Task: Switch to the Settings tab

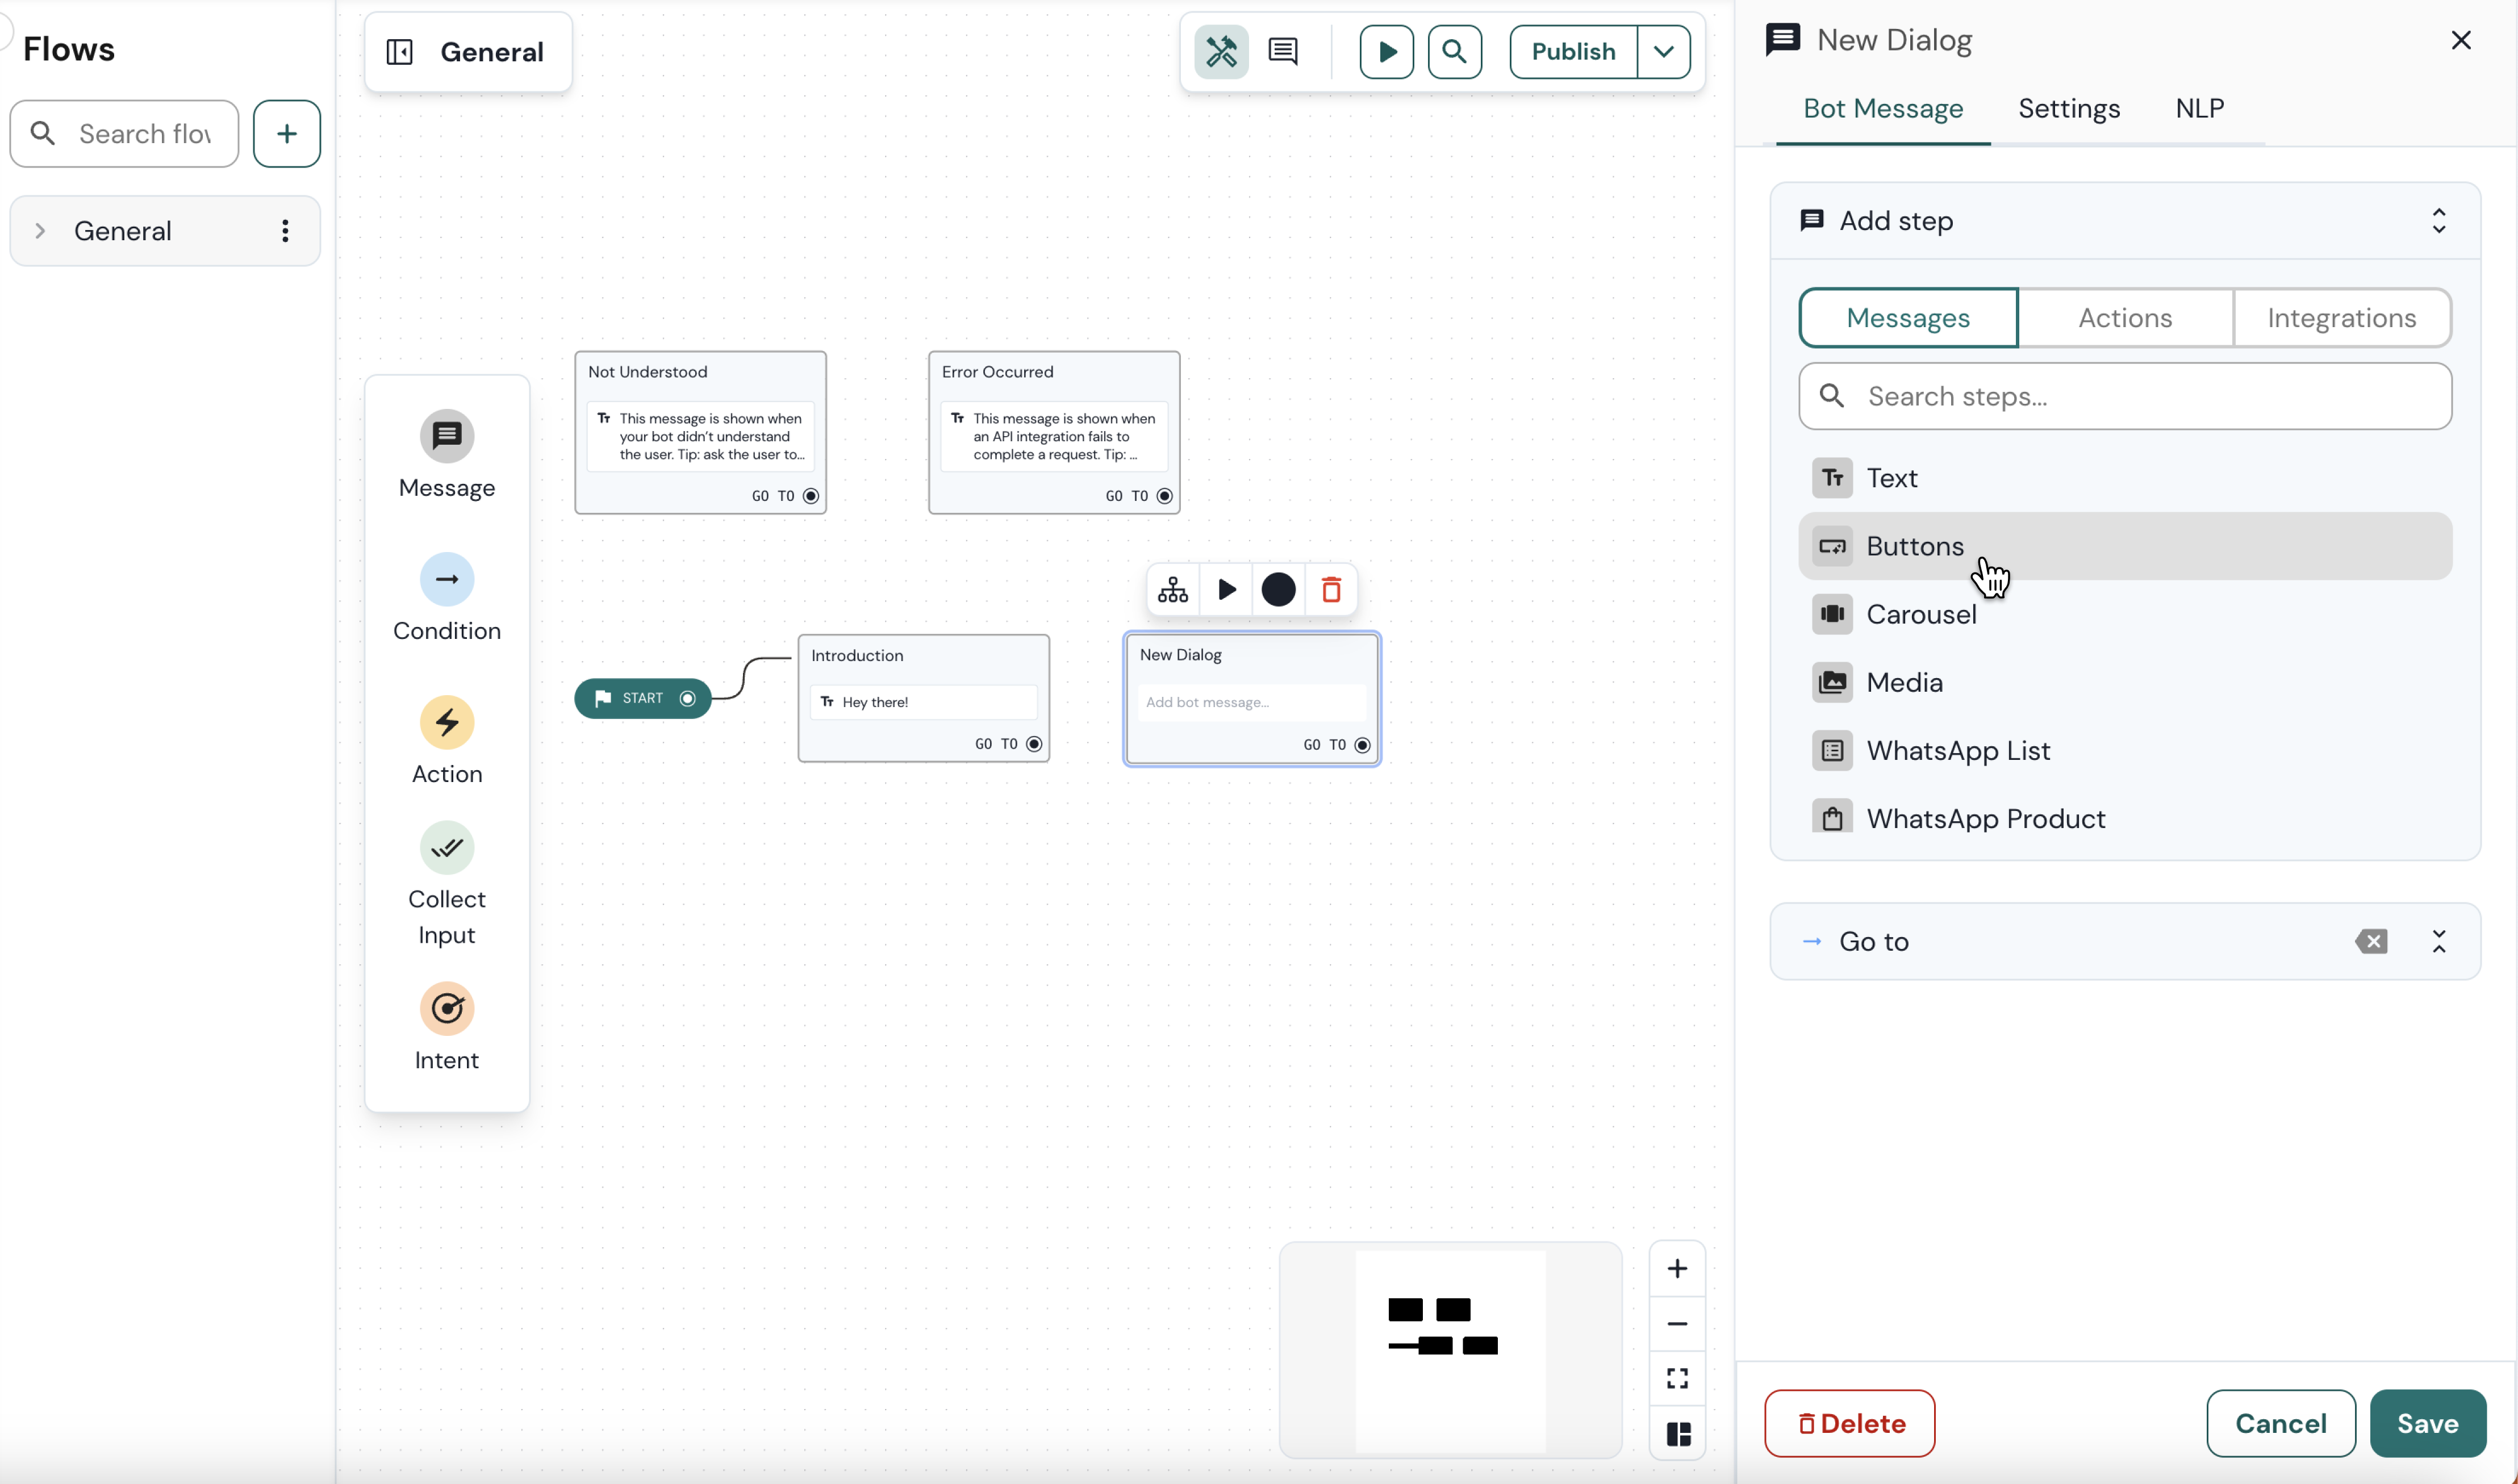Action: click(x=2069, y=108)
